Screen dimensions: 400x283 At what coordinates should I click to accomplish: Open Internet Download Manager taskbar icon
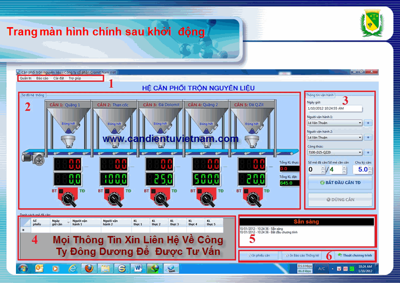(154, 268)
